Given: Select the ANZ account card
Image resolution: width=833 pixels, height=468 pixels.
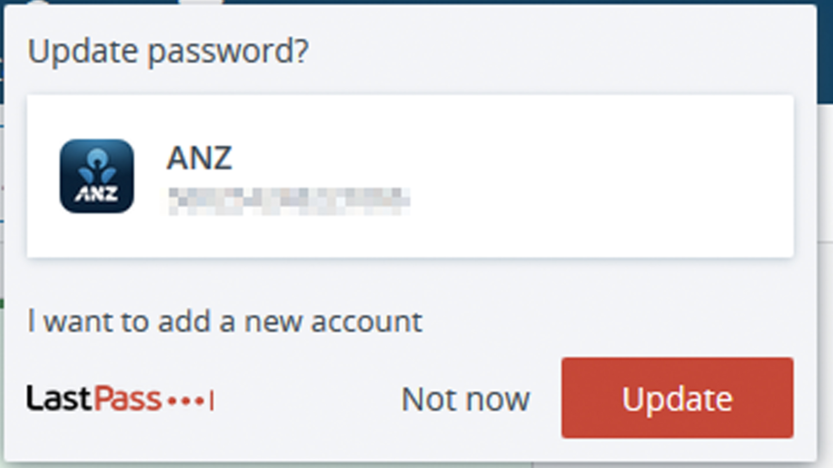Looking at the screenshot, I should pyautogui.click(x=410, y=177).
